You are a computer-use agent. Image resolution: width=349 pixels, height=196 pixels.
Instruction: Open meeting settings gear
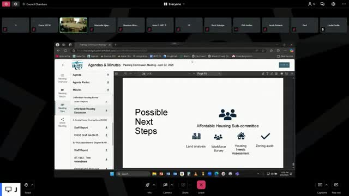(333, 4)
